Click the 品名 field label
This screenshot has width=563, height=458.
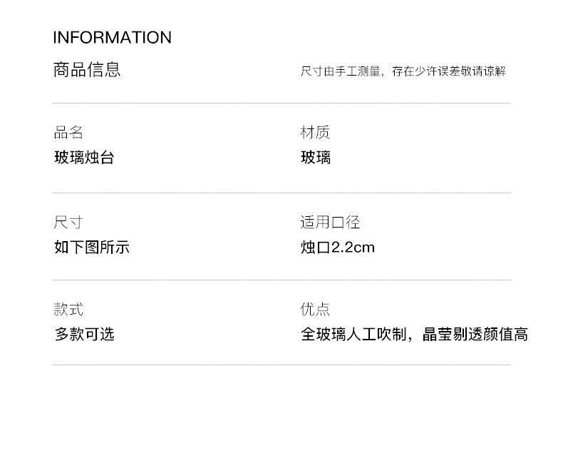[x=68, y=133]
